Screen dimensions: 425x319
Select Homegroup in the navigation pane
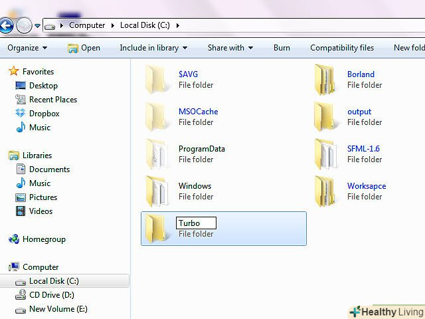click(x=44, y=239)
